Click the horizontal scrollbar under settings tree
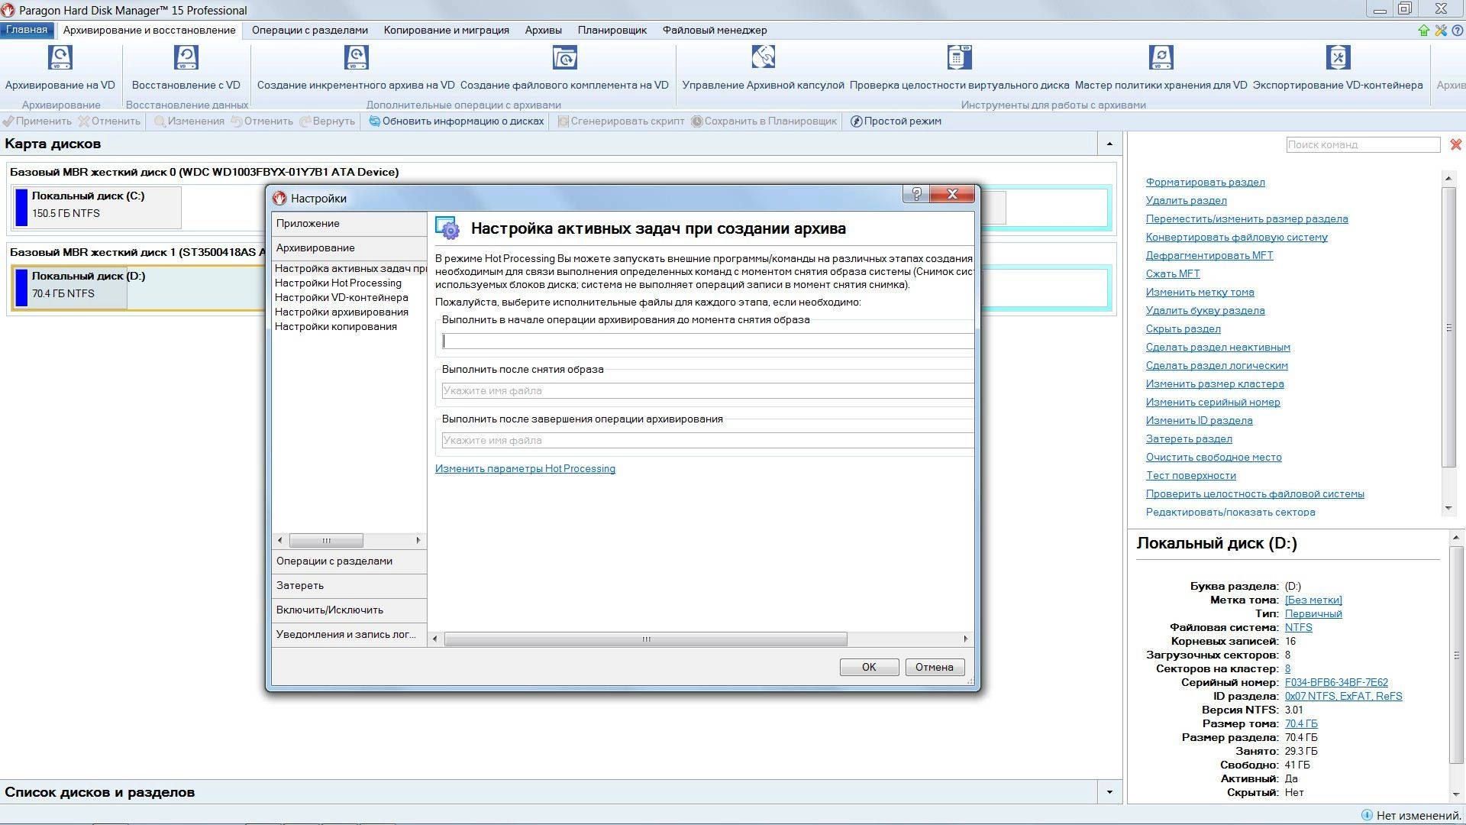Image resolution: width=1466 pixels, height=825 pixels. [326, 540]
